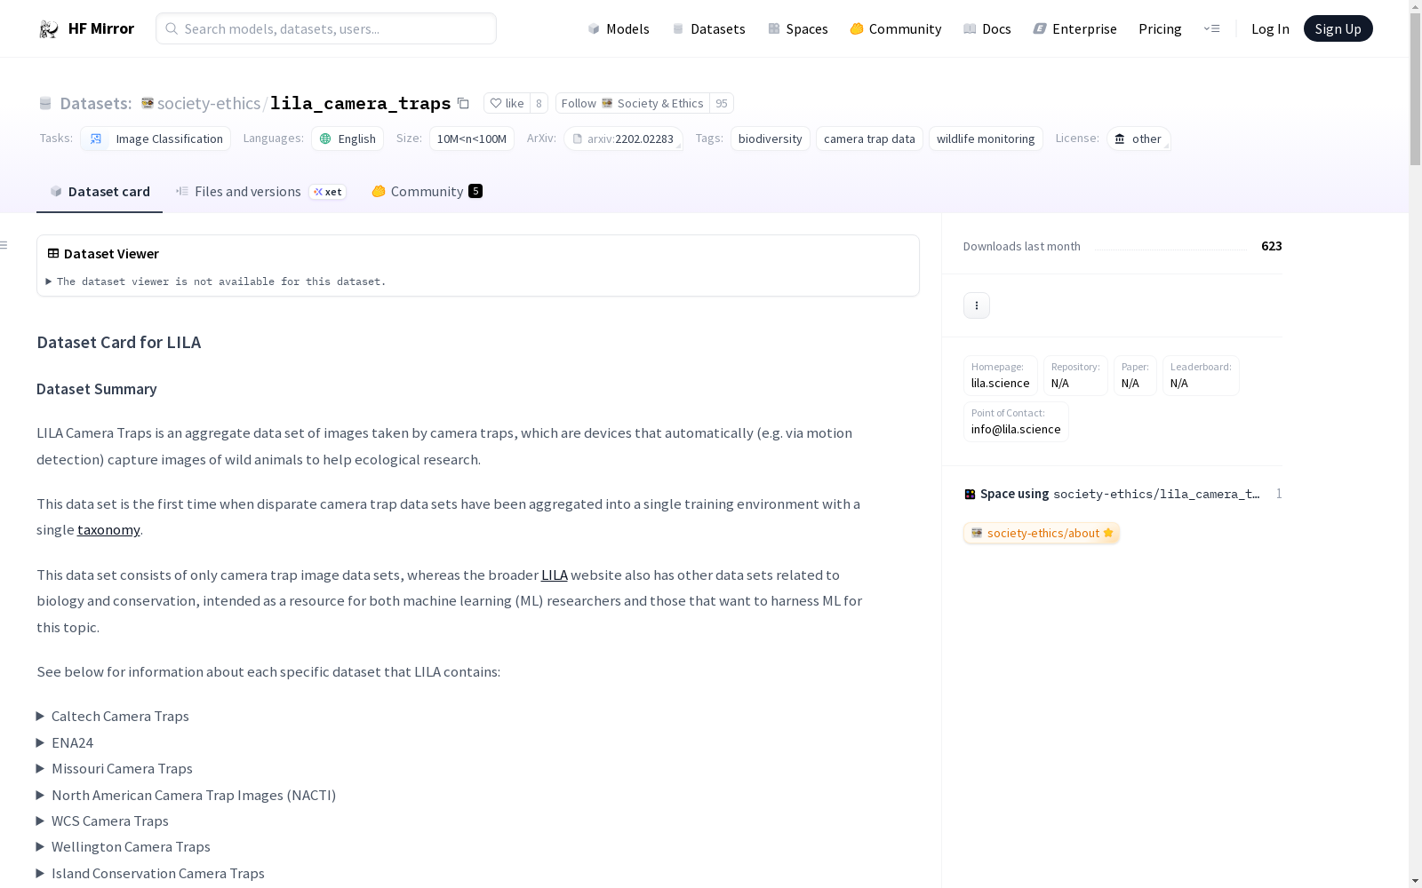Open the three-dot options menu under Downloads

(976, 305)
